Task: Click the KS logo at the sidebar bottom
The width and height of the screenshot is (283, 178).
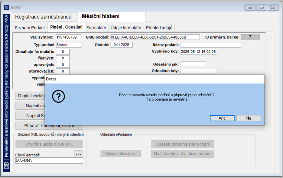Action: coord(6,166)
